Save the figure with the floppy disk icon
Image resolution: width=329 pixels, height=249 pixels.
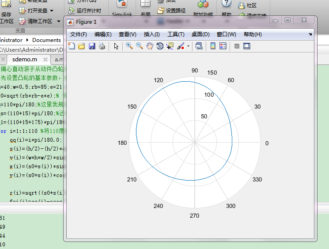coord(92,46)
